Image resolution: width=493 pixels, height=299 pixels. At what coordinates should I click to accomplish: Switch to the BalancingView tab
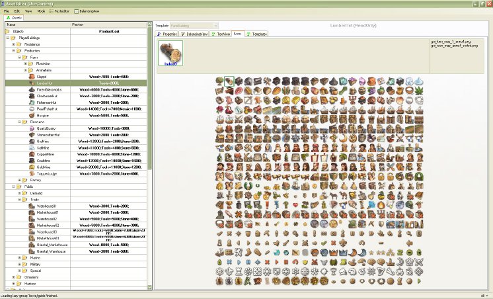[x=194, y=34]
